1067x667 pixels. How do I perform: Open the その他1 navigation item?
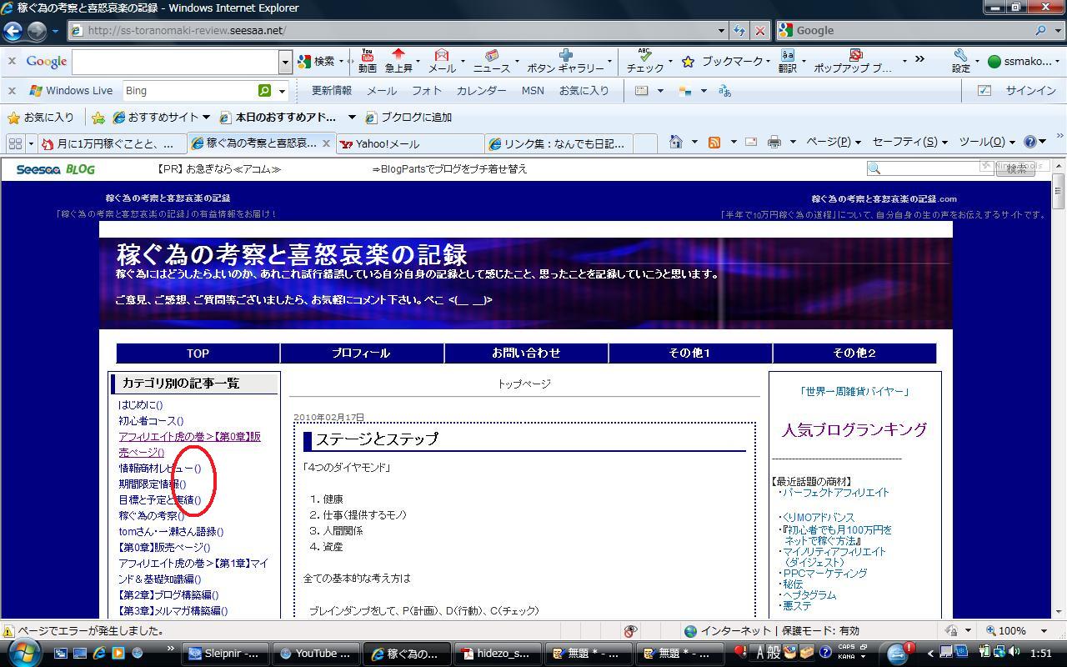click(x=690, y=353)
